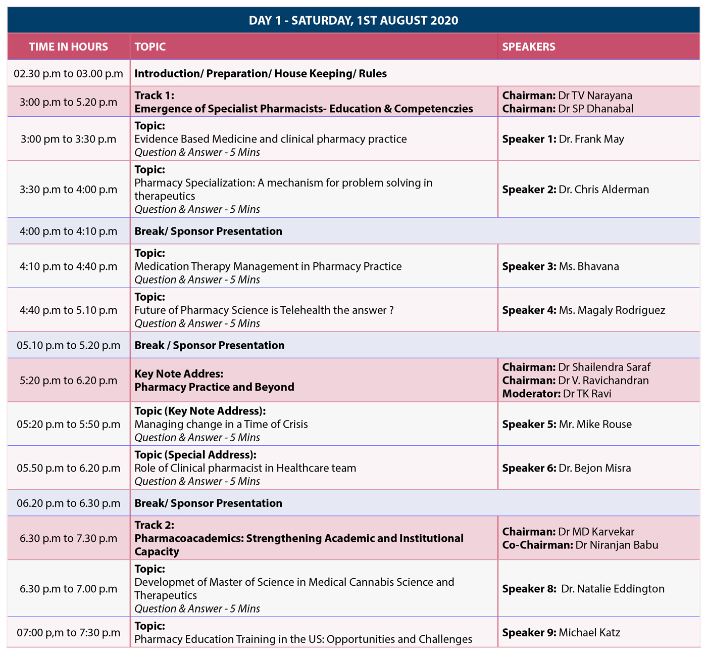Select the Introduction/ Preparation/ House Keeping row
707x653 pixels.
[x=261, y=74]
